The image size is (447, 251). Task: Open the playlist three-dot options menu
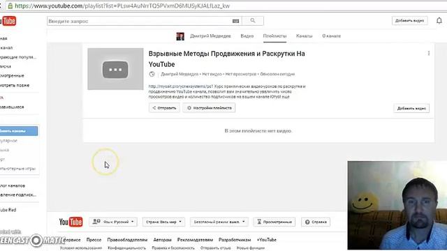click(429, 53)
